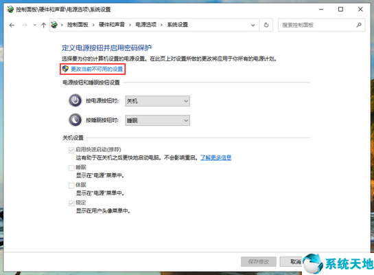Select 硬件和声音 in breadcrumb

[x=112, y=25]
